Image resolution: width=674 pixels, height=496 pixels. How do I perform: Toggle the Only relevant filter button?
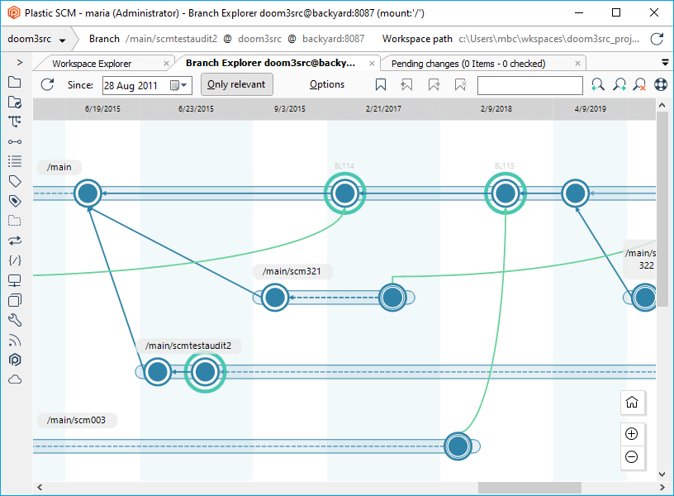236,84
